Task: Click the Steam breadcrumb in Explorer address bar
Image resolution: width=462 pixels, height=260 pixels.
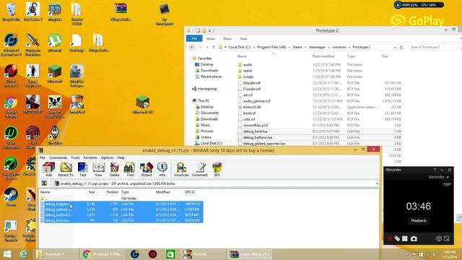Action: [x=297, y=47]
